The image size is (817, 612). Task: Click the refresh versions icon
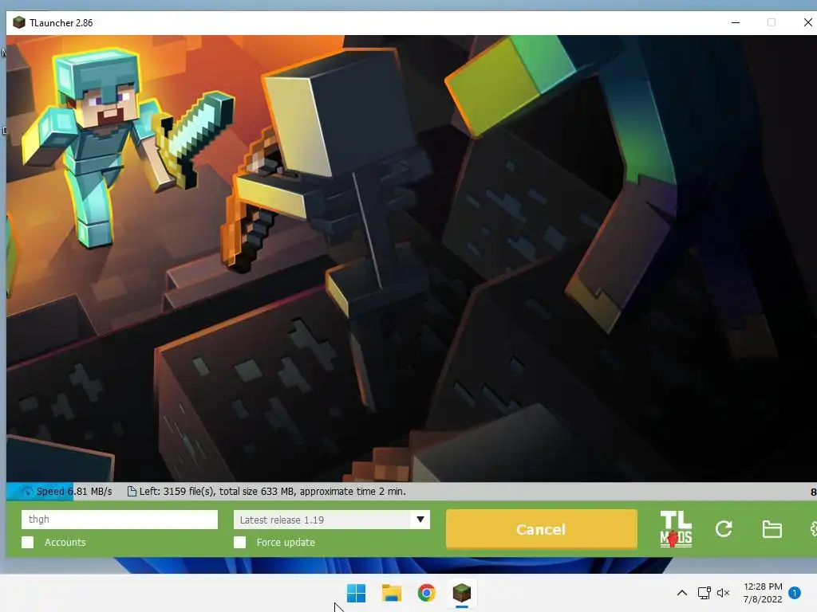click(724, 529)
